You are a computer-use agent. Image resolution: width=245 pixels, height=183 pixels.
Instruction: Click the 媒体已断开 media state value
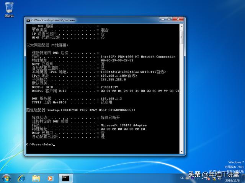point(110,117)
